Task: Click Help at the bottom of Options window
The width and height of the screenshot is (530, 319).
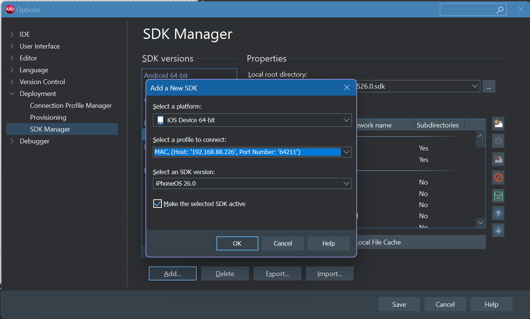Action: [491, 304]
